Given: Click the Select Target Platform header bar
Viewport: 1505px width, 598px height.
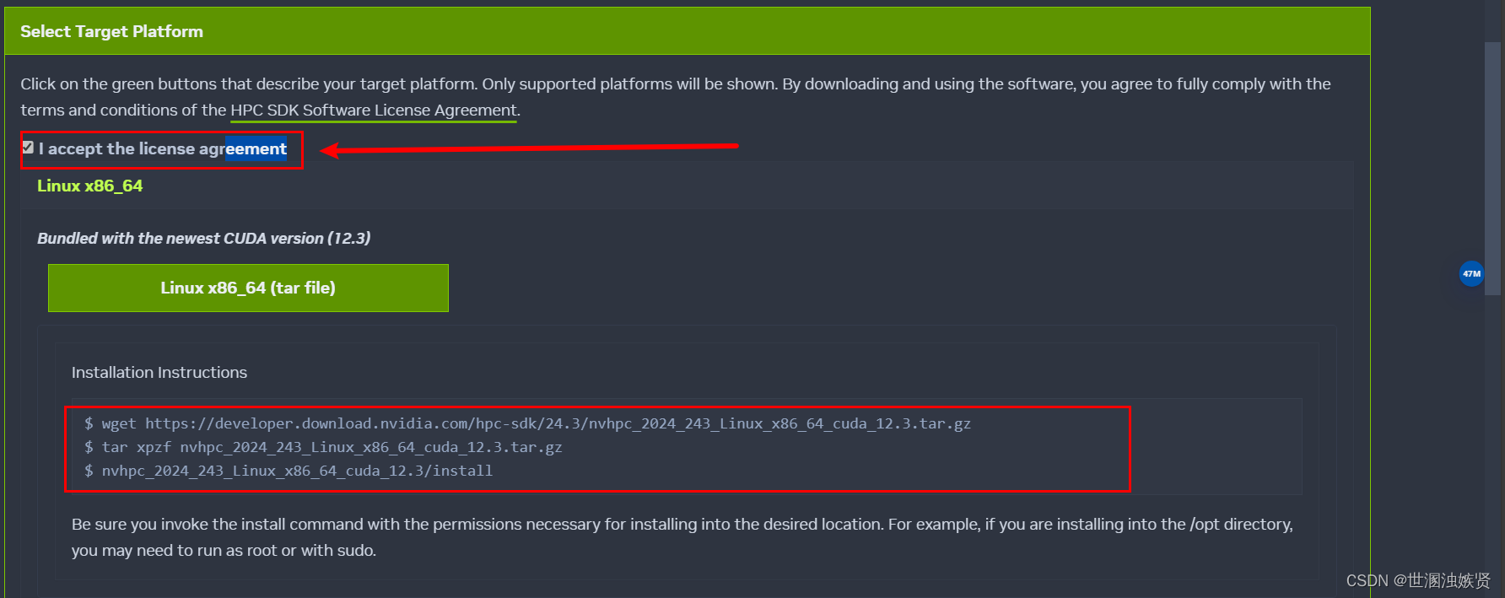Looking at the screenshot, I should [x=688, y=31].
